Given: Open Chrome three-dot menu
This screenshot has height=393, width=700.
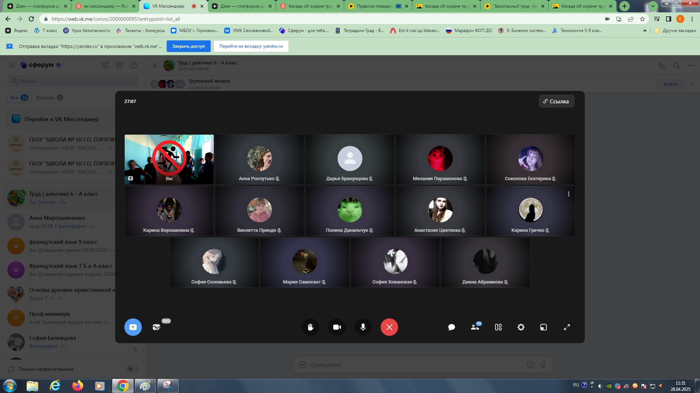Looking at the screenshot, I should (x=692, y=19).
